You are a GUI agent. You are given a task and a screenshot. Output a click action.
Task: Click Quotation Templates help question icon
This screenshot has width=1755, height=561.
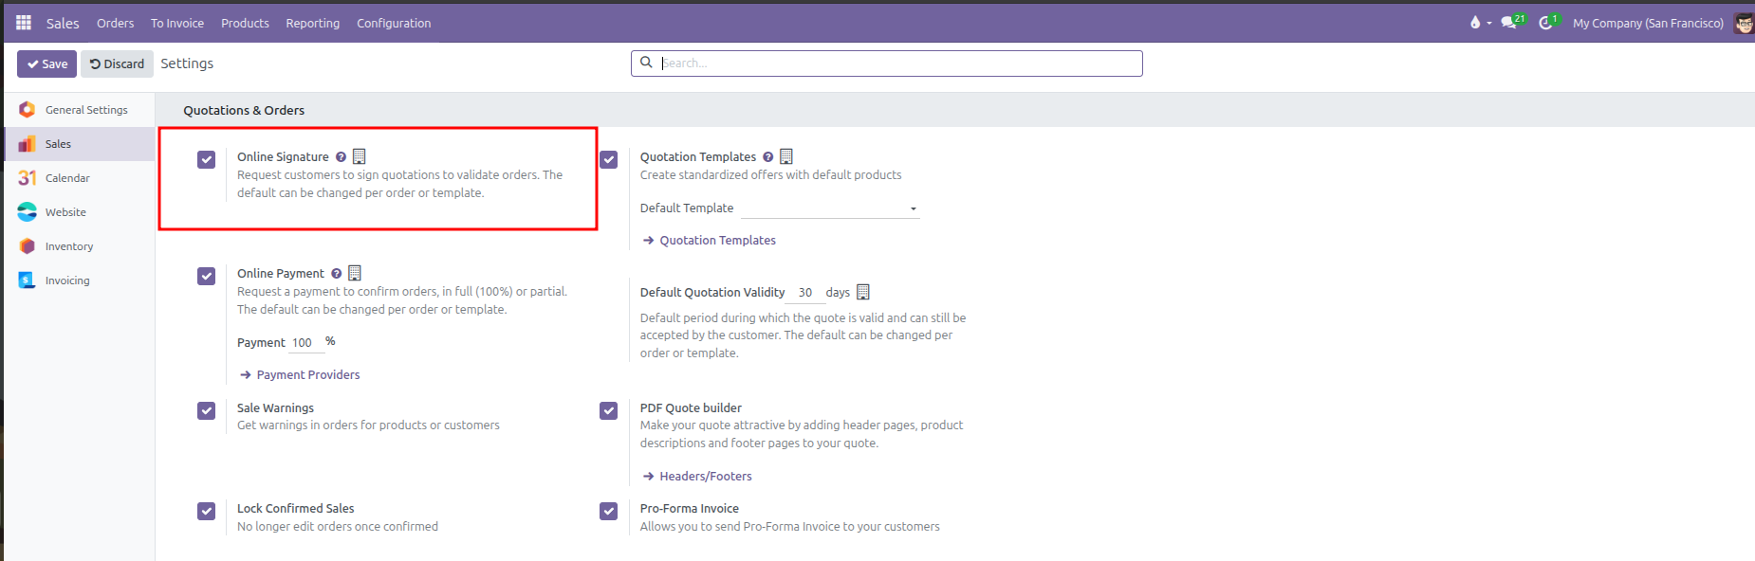click(768, 157)
